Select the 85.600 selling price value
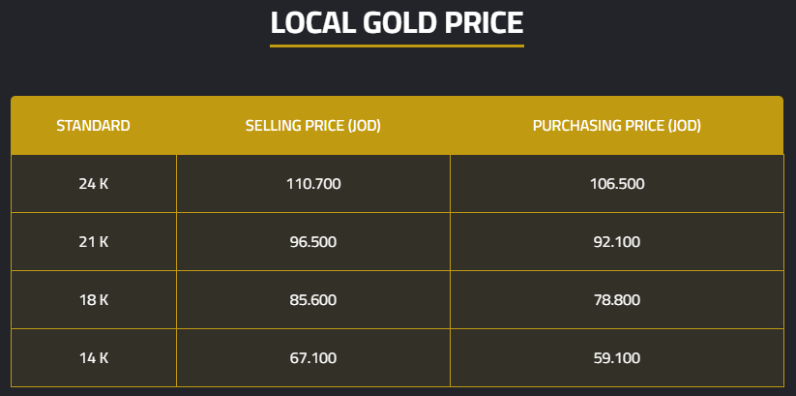796x396 pixels. pos(312,300)
